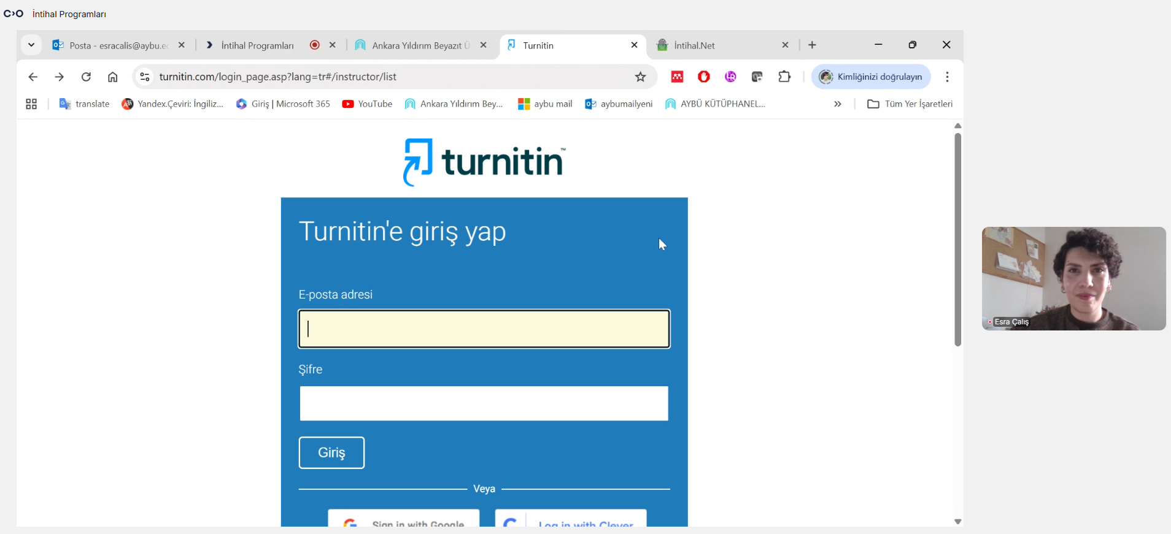Open the apps grid shortcut

[31, 104]
